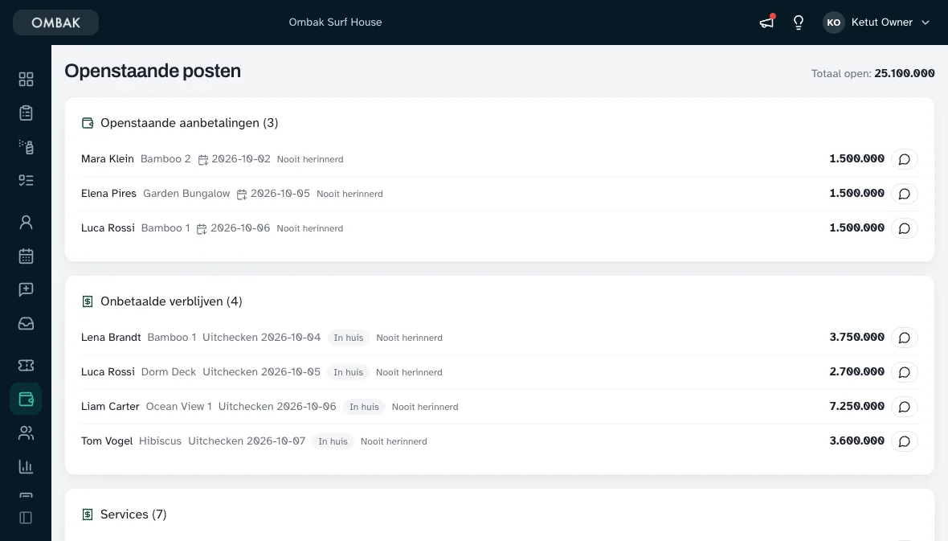Send reminder message to Mara Klein
948x541 pixels.
coord(905,159)
